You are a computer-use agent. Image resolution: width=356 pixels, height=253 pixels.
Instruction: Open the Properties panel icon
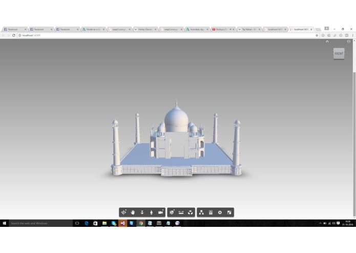click(211, 213)
